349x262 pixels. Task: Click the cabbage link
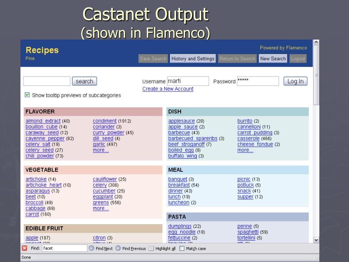tap(35, 208)
